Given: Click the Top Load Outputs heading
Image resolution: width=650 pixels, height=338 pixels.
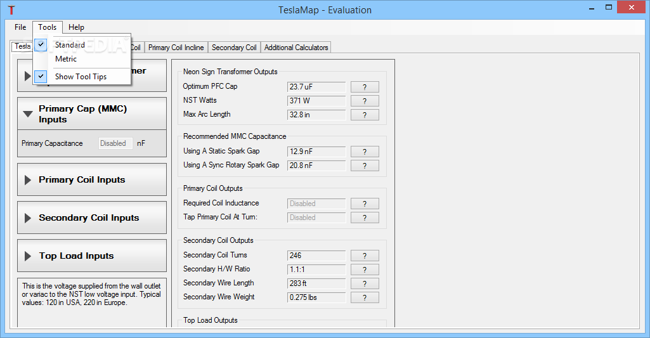Looking at the screenshot, I should pyautogui.click(x=210, y=320).
